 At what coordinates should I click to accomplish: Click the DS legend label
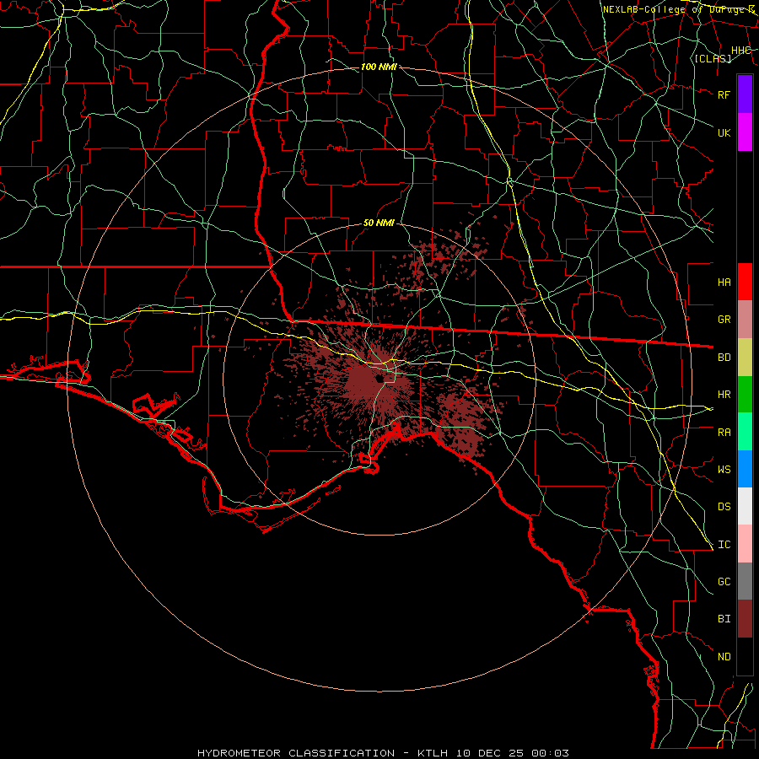coord(724,507)
